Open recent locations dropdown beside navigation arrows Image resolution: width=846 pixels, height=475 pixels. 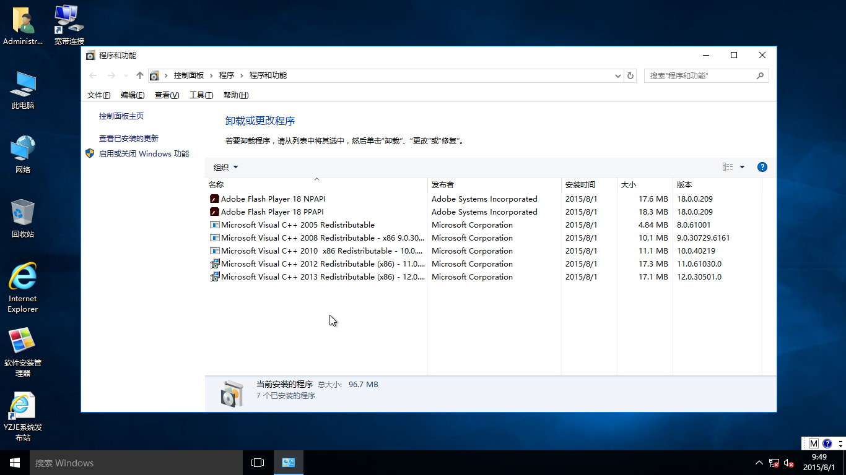(x=126, y=75)
